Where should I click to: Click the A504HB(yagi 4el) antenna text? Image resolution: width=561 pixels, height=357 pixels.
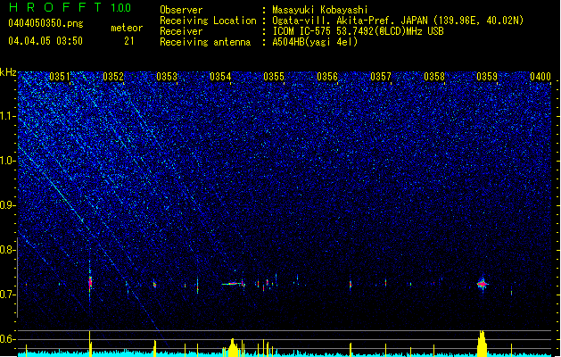[315, 42]
